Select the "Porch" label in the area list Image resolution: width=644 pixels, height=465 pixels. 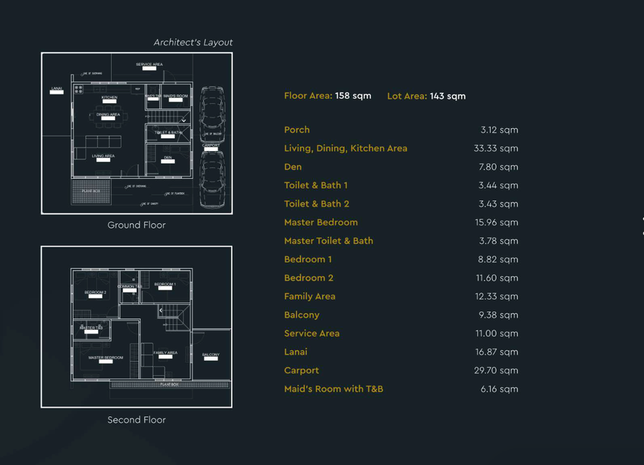pyautogui.click(x=297, y=129)
